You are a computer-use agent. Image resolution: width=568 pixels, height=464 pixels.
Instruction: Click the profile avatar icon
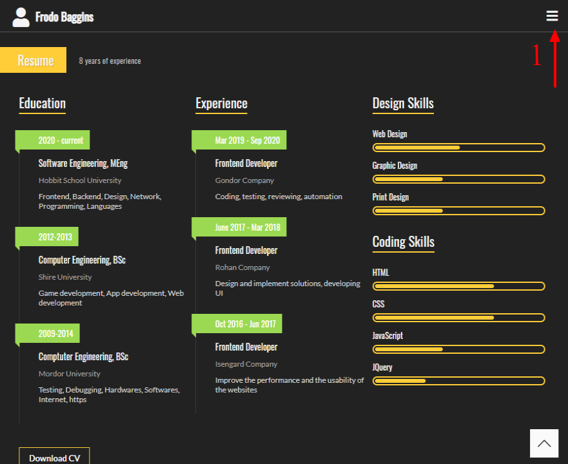(21, 15)
